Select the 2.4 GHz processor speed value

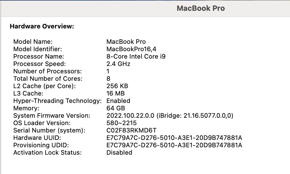coord(118,64)
